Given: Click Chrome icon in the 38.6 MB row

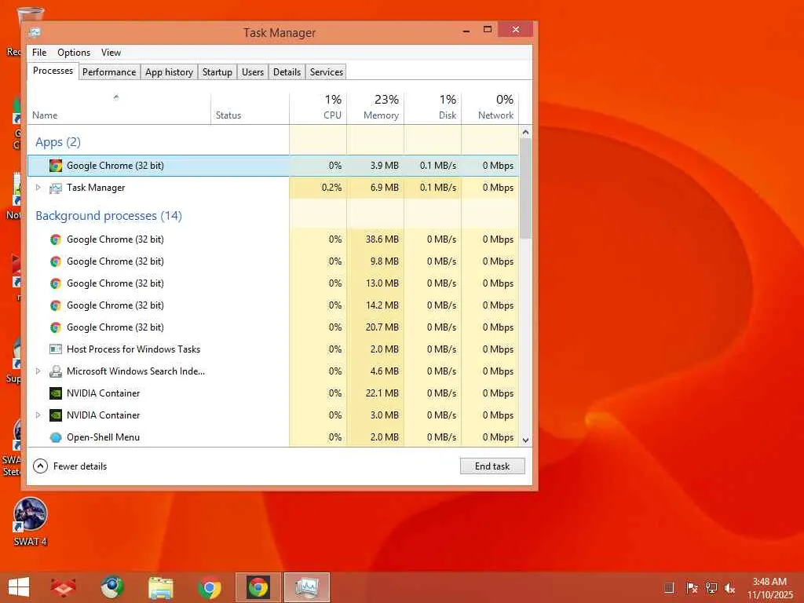Looking at the screenshot, I should point(56,239).
